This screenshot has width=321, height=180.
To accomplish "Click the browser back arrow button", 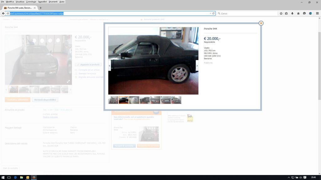I will 3,13.
